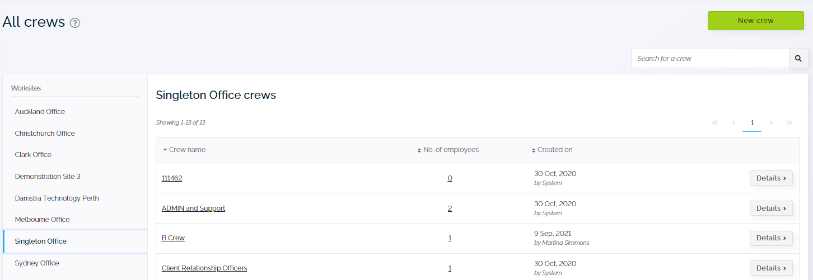The height and width of the screenshot is (280, 813).
Task: Open Details for crew 111462
Action: [771, 178]
